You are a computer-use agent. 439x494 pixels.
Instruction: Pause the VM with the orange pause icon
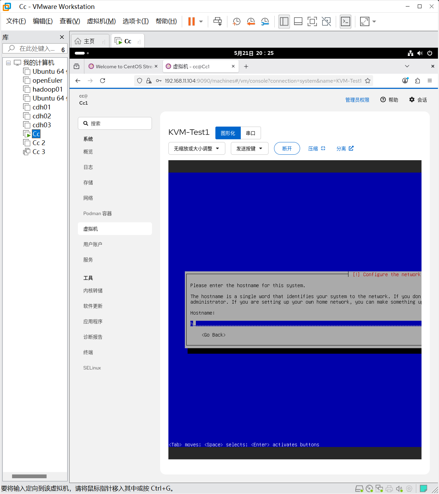pos(191,21)
